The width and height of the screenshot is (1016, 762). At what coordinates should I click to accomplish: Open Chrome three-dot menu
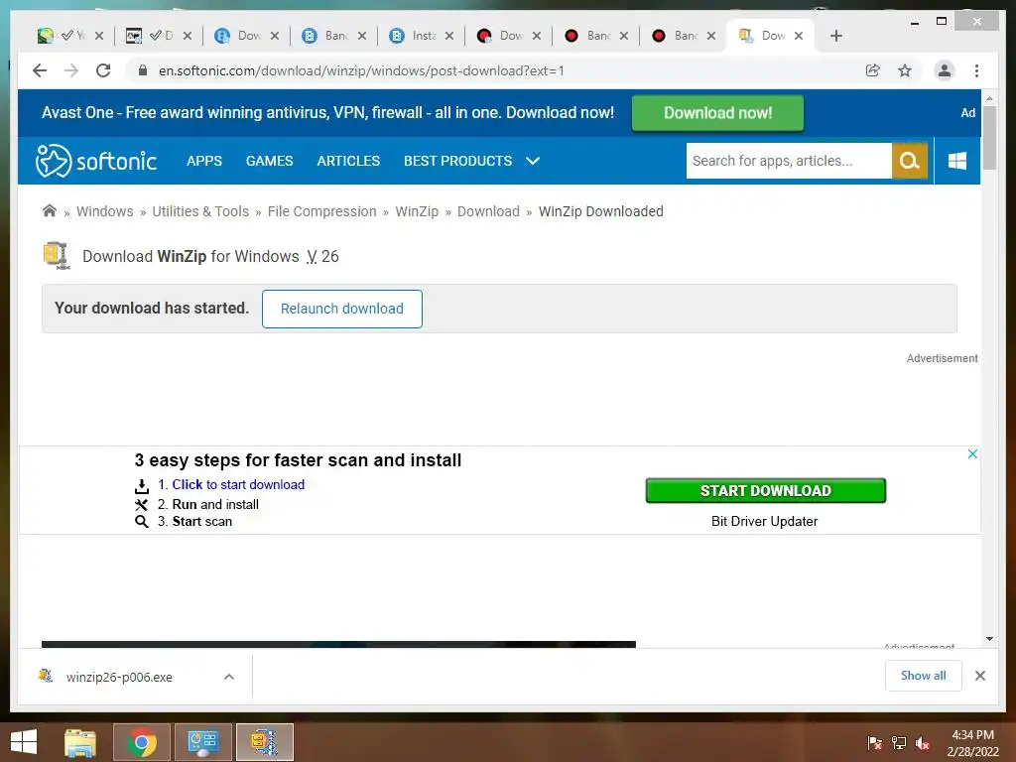(976, 70)
